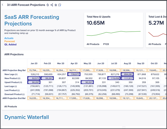Click highlighted New Logo cell 739,977

click(74, 74)
